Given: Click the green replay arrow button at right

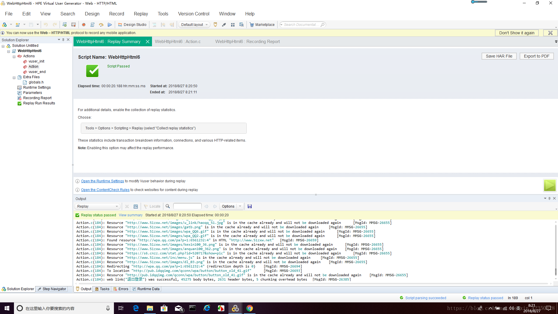Looking at the screenshot, I should pos(550,185).
